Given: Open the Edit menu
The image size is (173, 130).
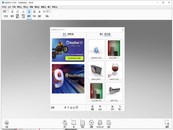Looking at the screenshot, I should 10,7.
